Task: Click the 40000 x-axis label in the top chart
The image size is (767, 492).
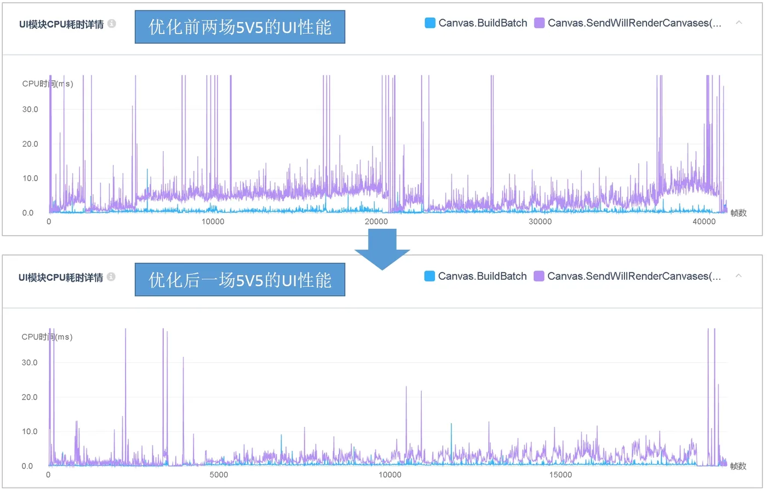Action: click(704, 222)
